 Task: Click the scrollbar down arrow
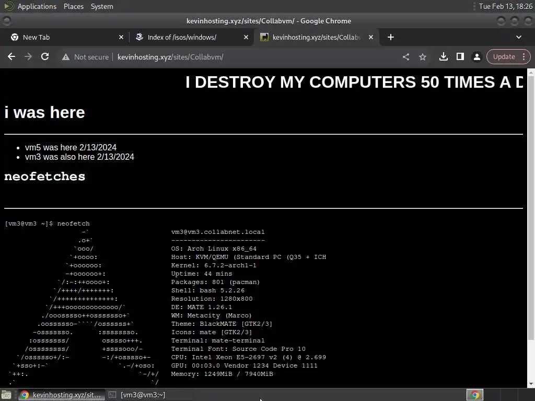(x=531, y=384)
